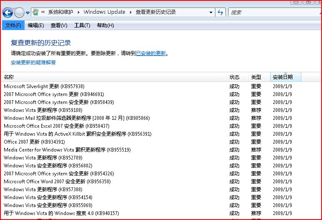
Task: Click 推荐 type of KB959108 row
Action: pos(256,110)
